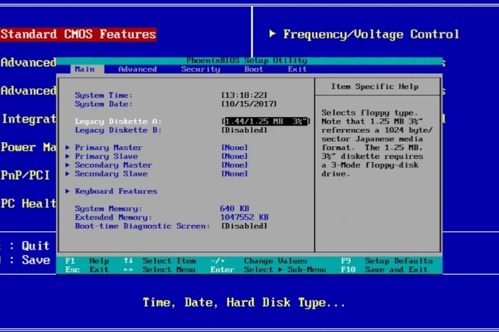Click F9 Setup Defaults in footer
499x332 pixels.
pos(387,261)
